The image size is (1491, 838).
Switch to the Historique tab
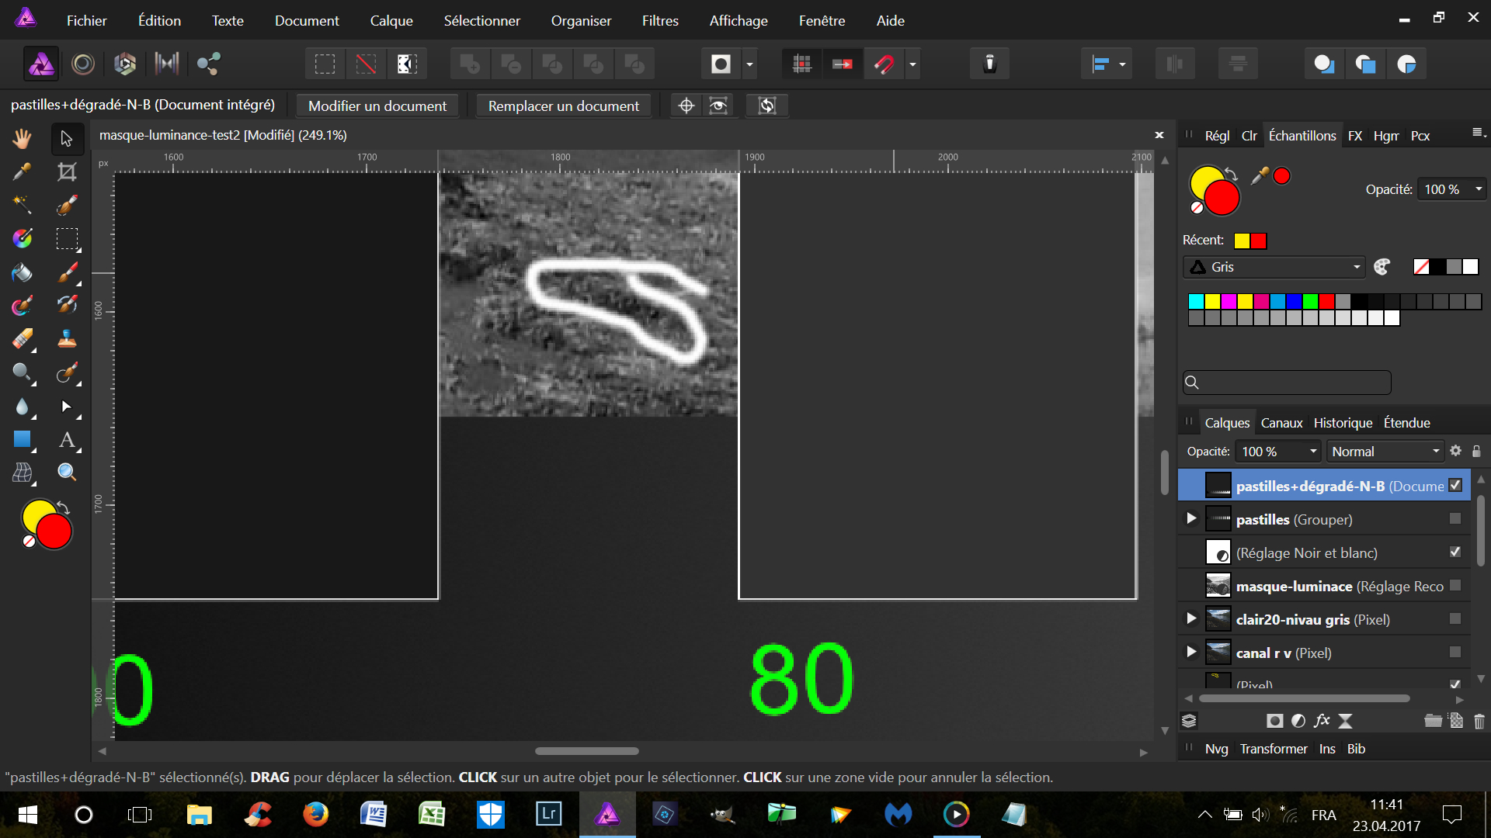1343,423
